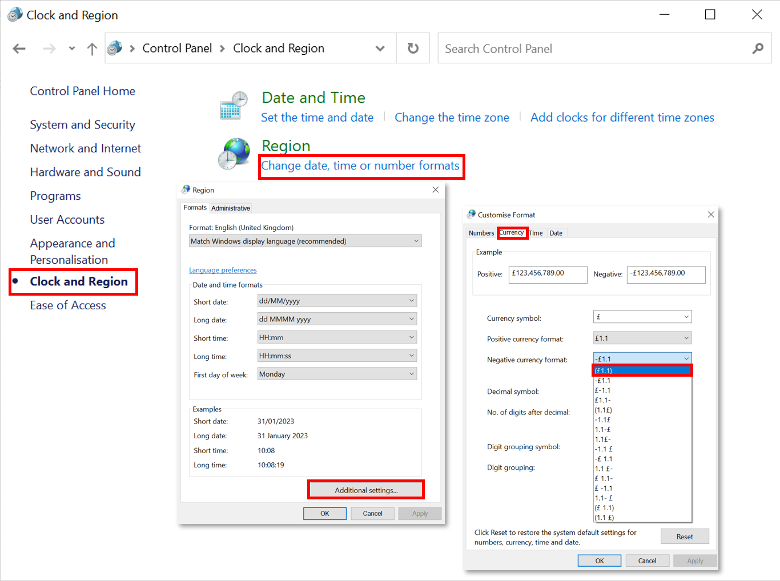Click the refresh icon in address bar
The height and width of the screenshot is (581, 780).
[413, 48]
